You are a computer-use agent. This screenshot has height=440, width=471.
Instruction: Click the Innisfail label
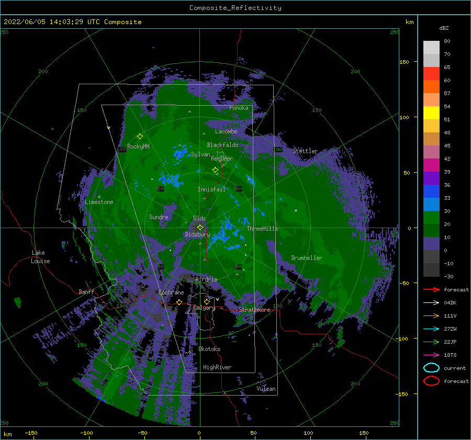(211, 189)
